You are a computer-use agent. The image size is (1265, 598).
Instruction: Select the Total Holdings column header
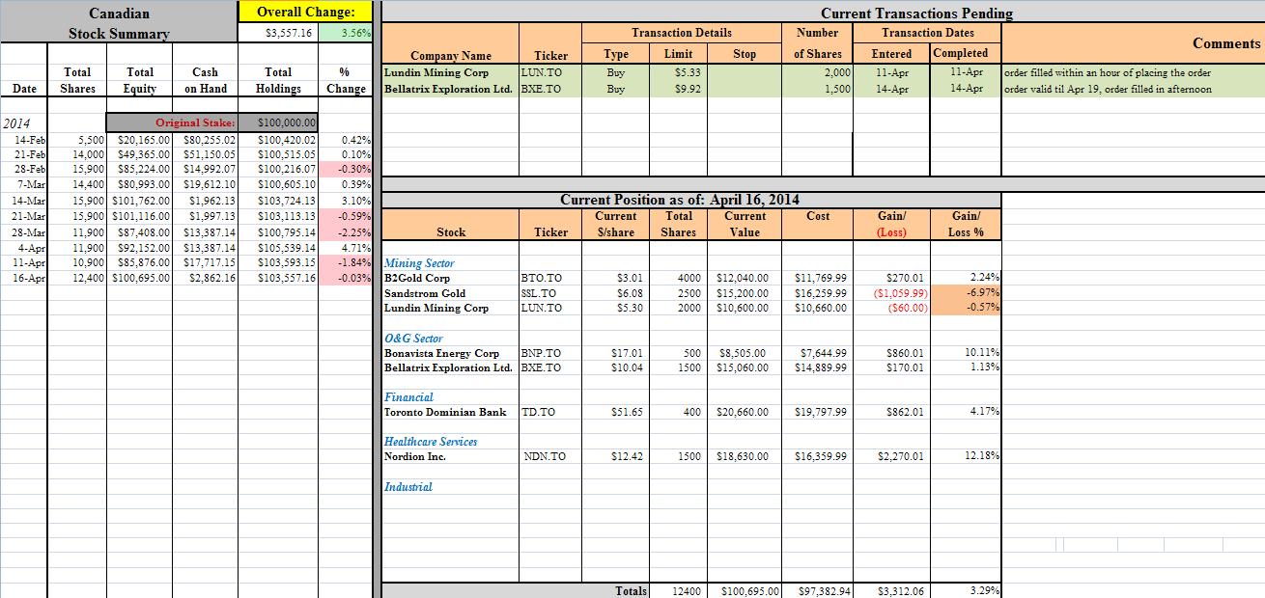click(278, 80)
